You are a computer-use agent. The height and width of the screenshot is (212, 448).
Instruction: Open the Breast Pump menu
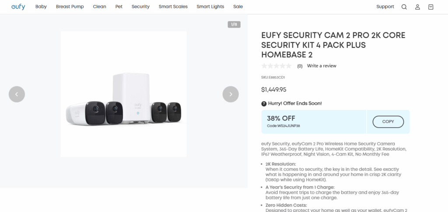click(70, 7)
